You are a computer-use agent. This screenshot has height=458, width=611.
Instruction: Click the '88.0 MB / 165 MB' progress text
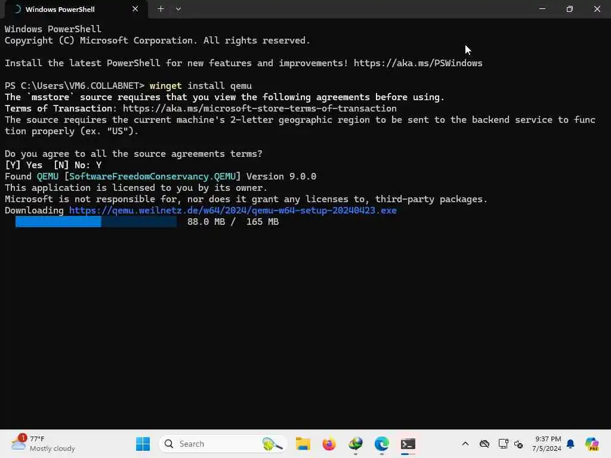click(x=233, y=222)
